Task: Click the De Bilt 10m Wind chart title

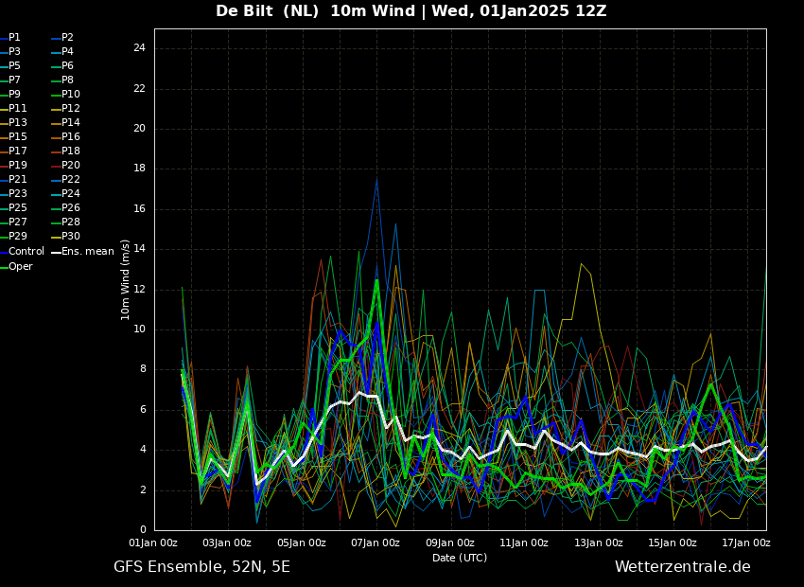Action: click(x=411, y=11)
